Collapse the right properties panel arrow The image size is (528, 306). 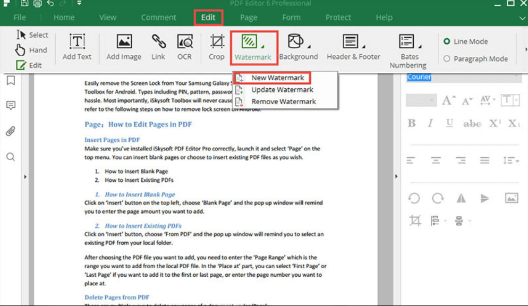coord(396,176)
